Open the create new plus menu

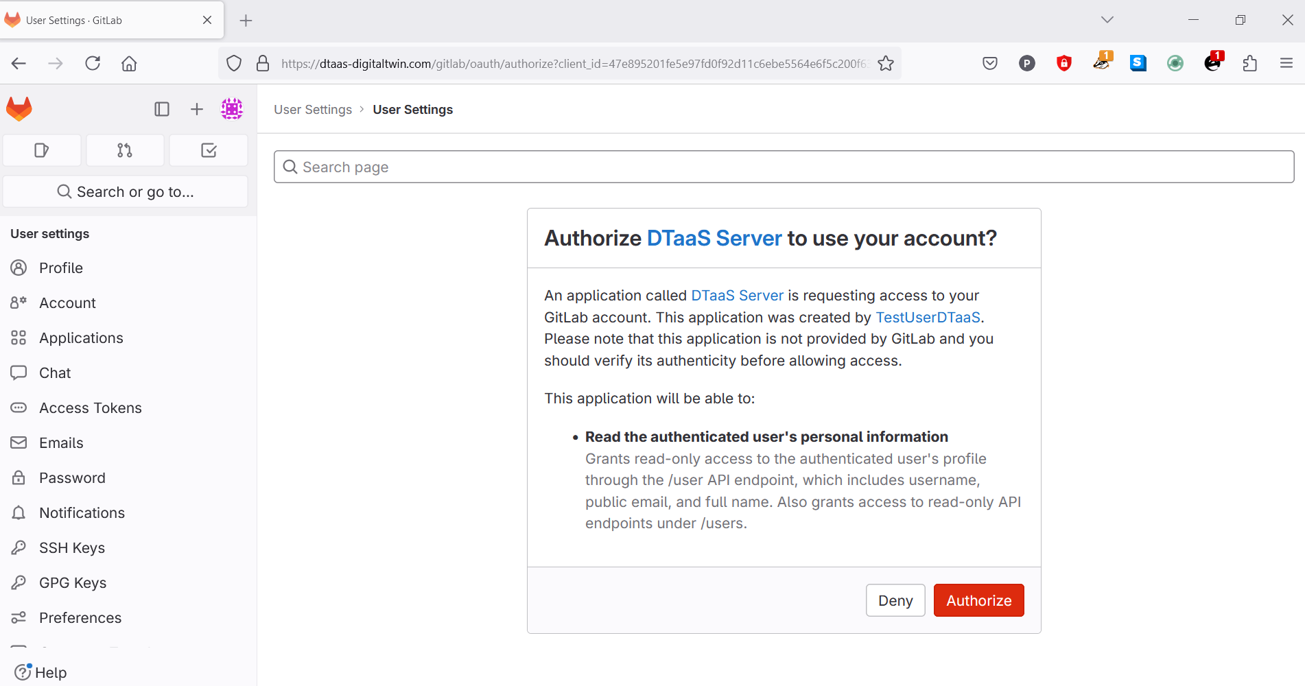(197, 109)
